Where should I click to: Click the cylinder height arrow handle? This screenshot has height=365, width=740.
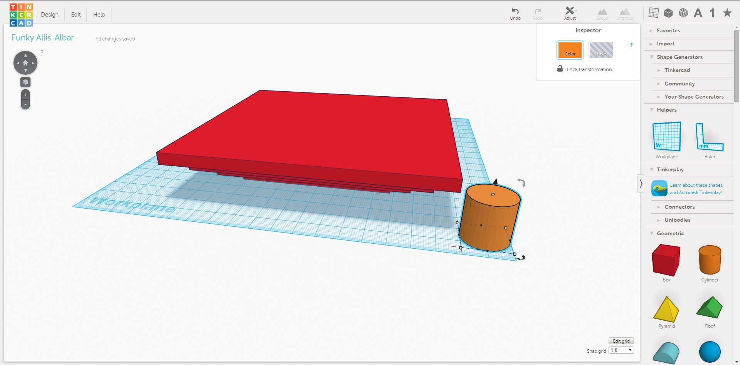click(496, 181)
